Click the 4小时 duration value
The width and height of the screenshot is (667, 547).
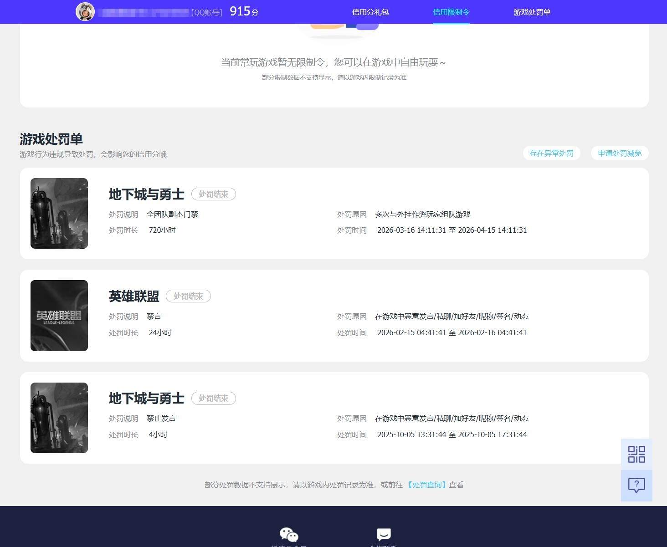(x=158, y=435)
